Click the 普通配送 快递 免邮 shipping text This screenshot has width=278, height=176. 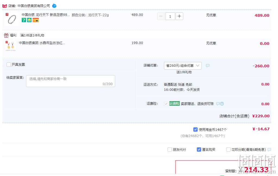tap(178, 85)
